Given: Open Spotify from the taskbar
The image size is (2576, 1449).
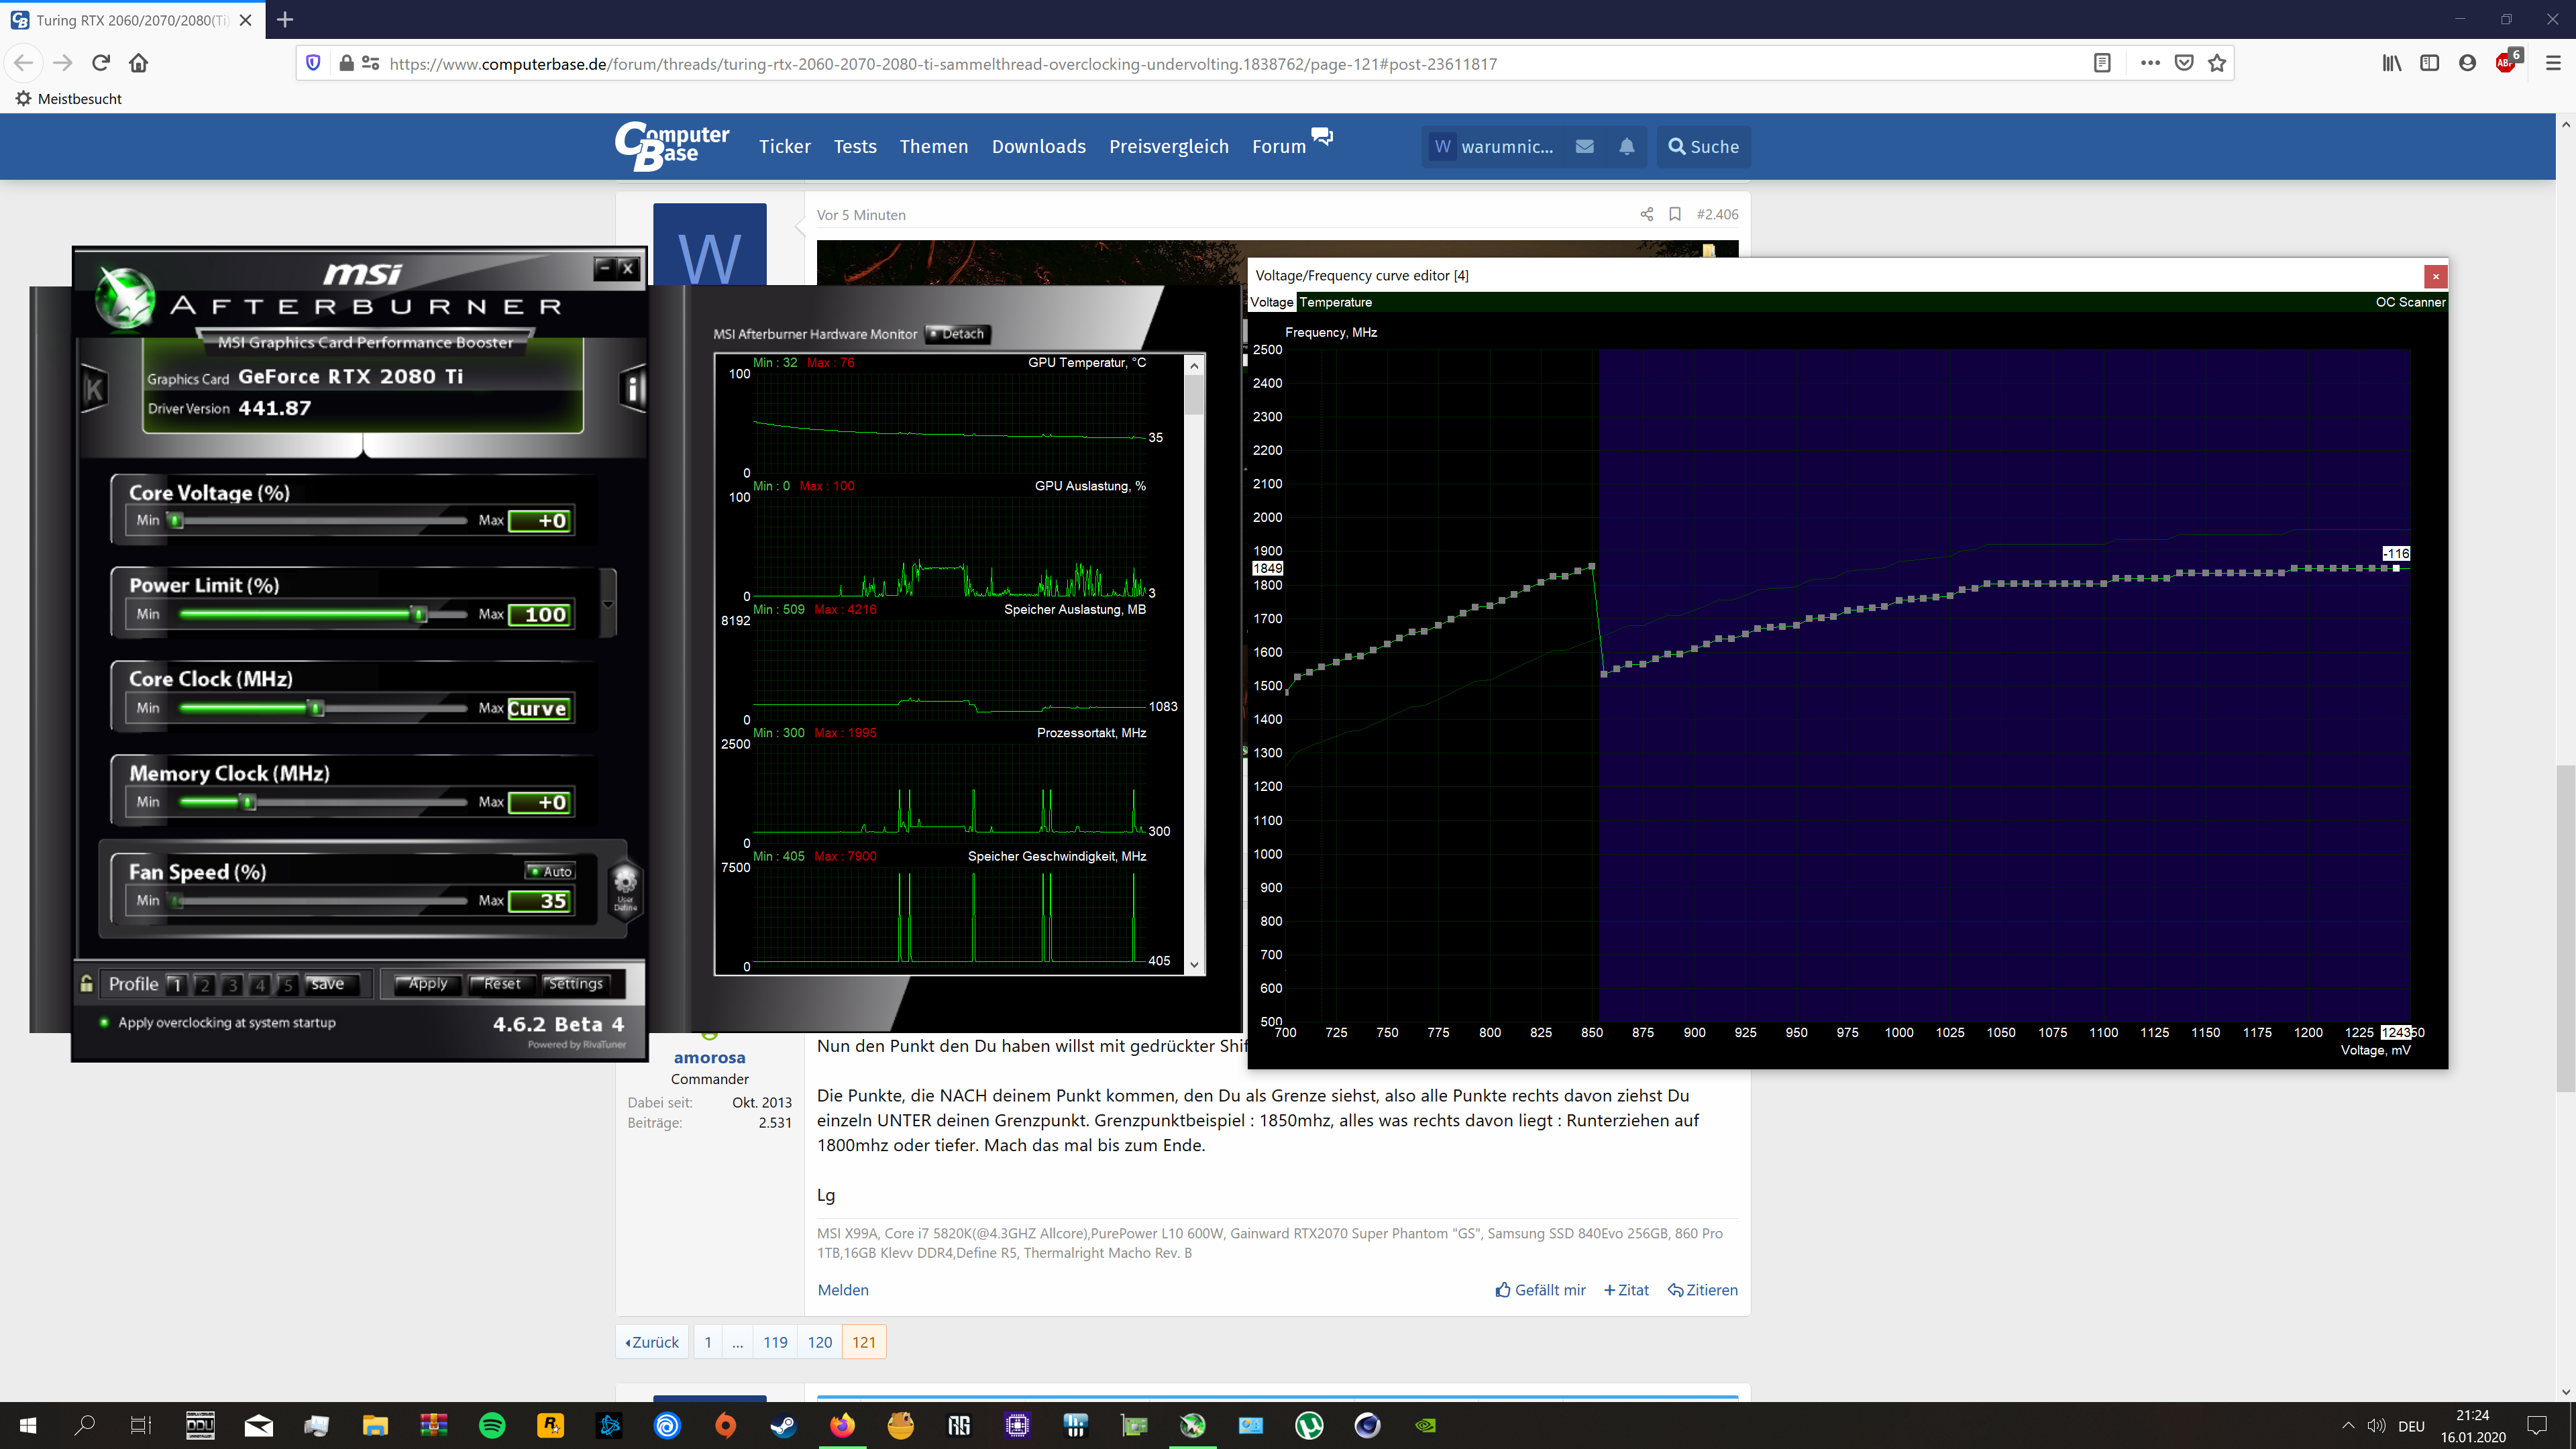Looking at the screenshot, I should (x=492, y=1425).
